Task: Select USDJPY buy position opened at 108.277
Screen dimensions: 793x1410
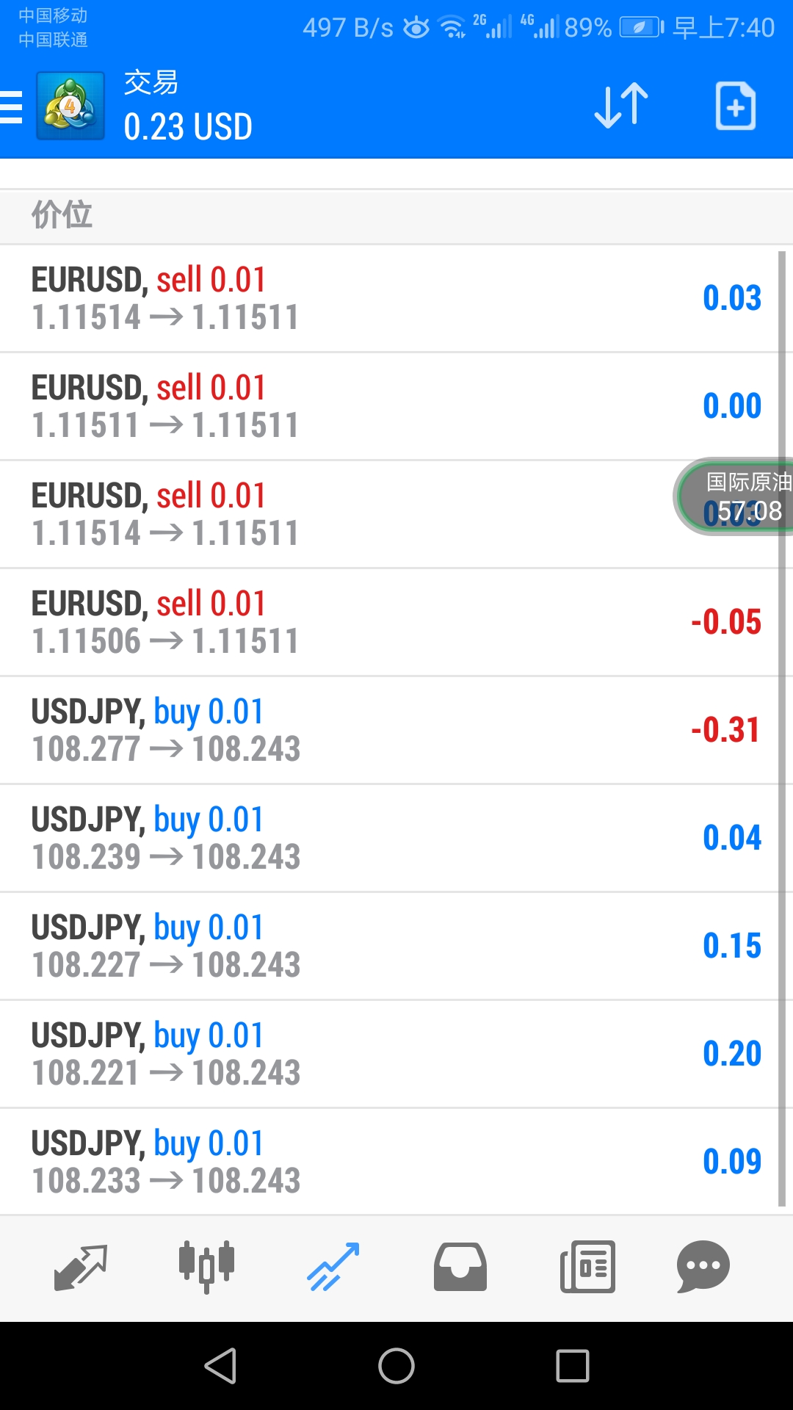Action: tap(389, 730)
